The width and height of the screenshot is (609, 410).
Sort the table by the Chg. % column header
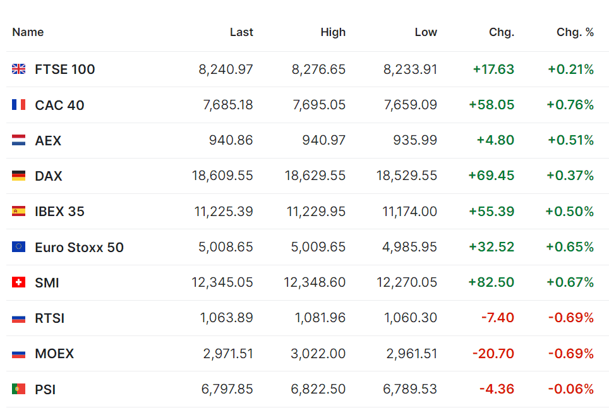[x=576, y=32]
